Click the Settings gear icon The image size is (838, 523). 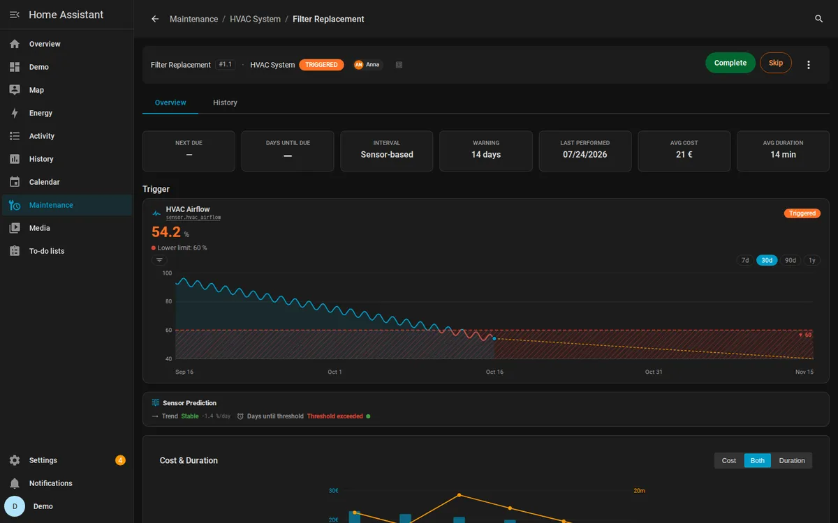coord(15,460)
